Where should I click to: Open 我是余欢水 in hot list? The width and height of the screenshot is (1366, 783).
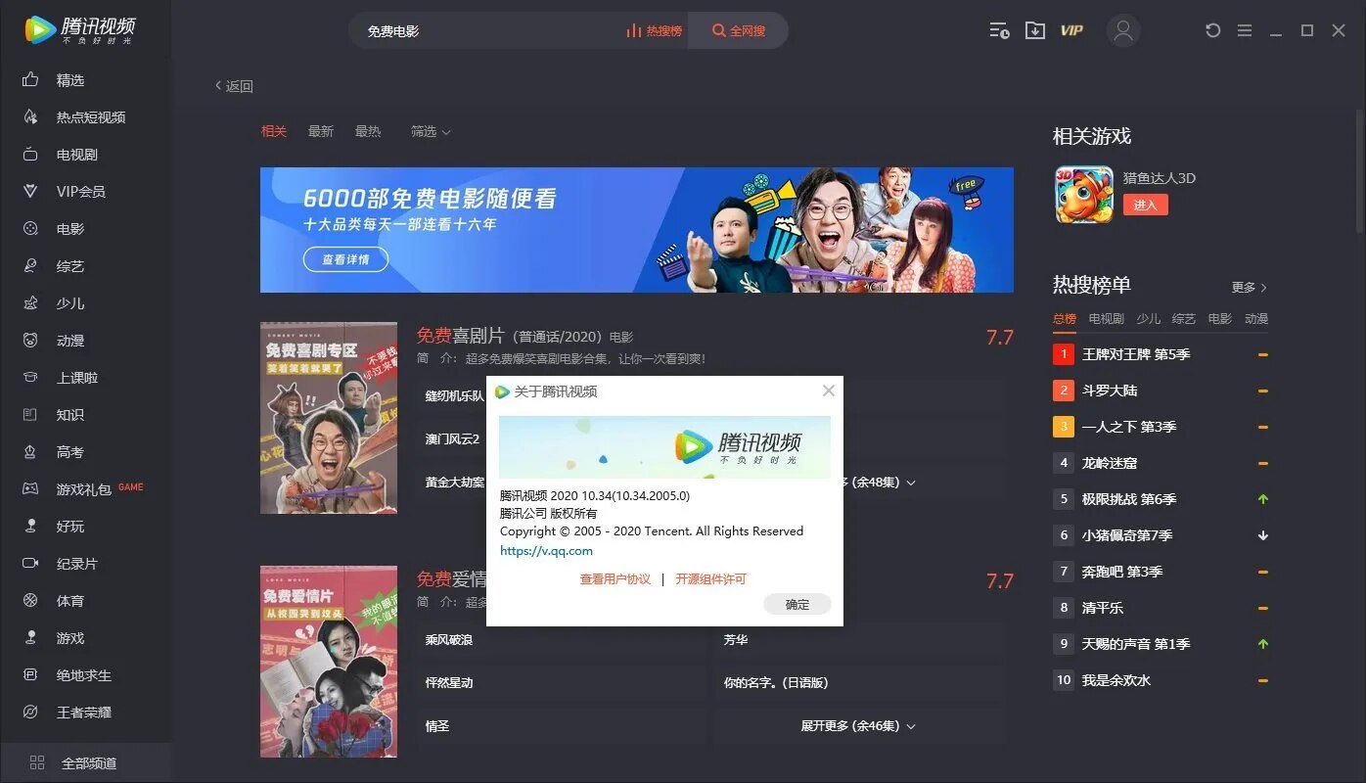(1116, 680)
